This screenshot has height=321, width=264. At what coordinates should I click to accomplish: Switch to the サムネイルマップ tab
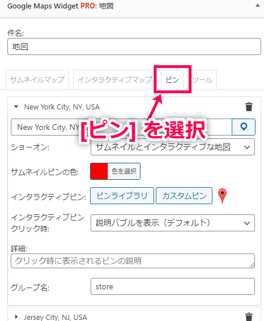pyautogui.click(x=37, y=79)
